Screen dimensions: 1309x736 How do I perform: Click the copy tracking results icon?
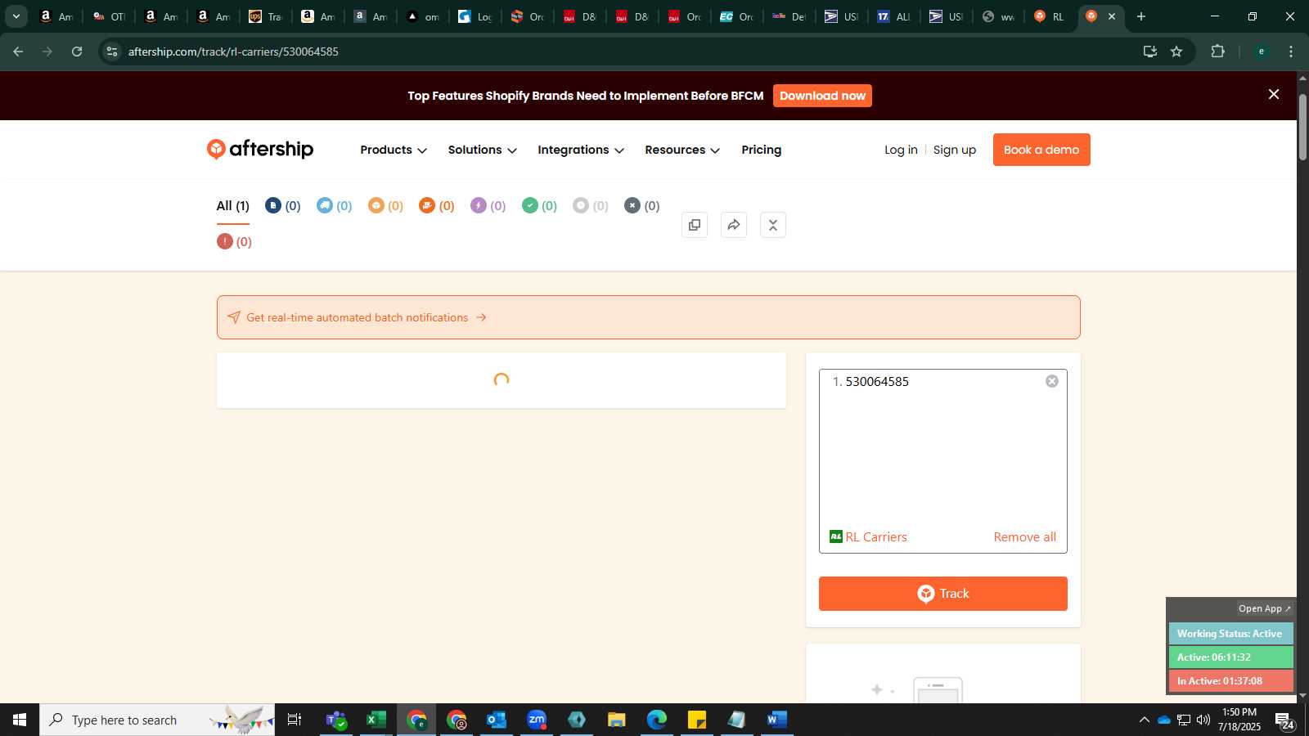point(695,225)
